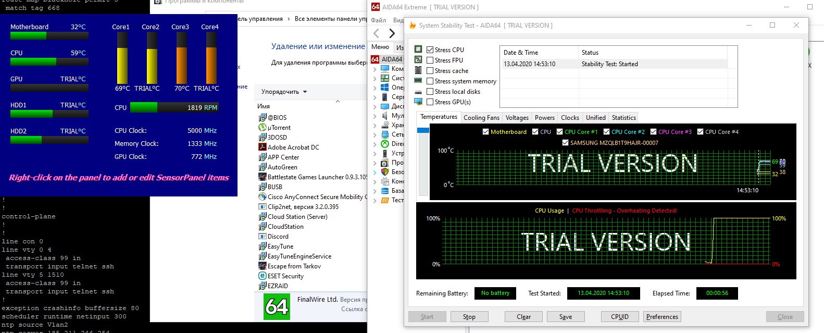Click the storage drive icon in AIDA64 tree
824x333 pixels.
[385, 125]
